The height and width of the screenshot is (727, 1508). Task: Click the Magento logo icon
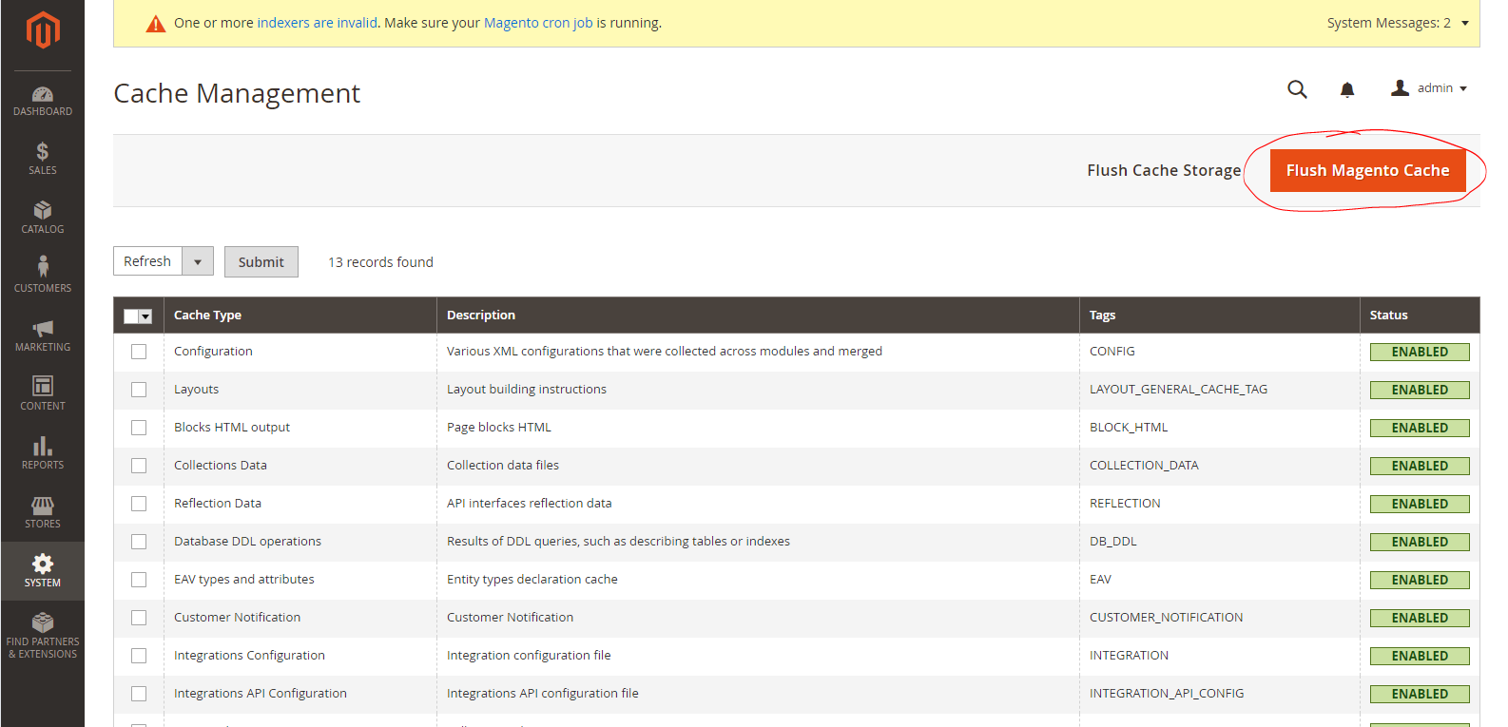click(43, 30)
